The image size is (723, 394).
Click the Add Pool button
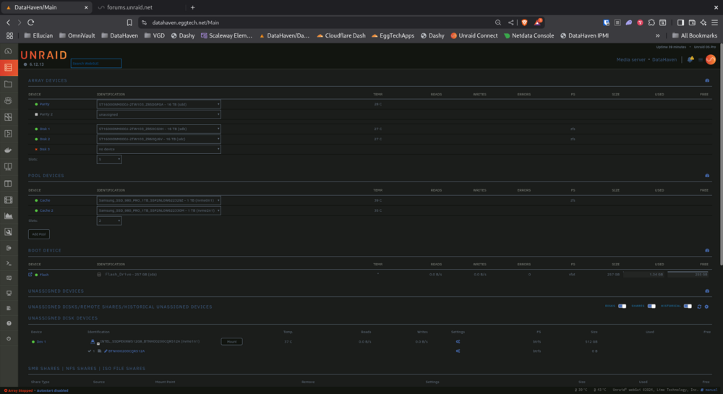39,234
